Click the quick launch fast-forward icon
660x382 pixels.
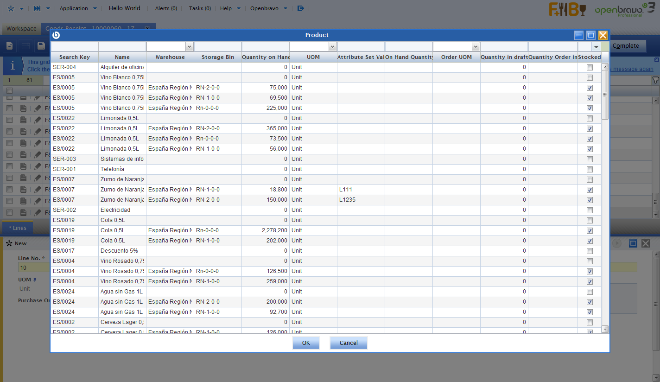[37, 8]
